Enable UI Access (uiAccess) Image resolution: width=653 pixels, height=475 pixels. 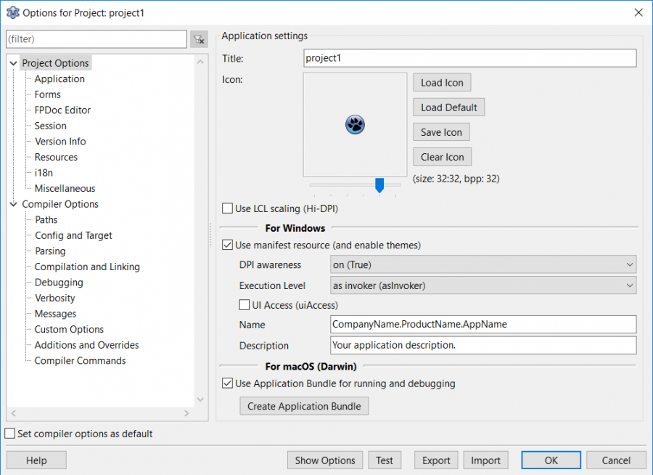(x=245, y=305)
